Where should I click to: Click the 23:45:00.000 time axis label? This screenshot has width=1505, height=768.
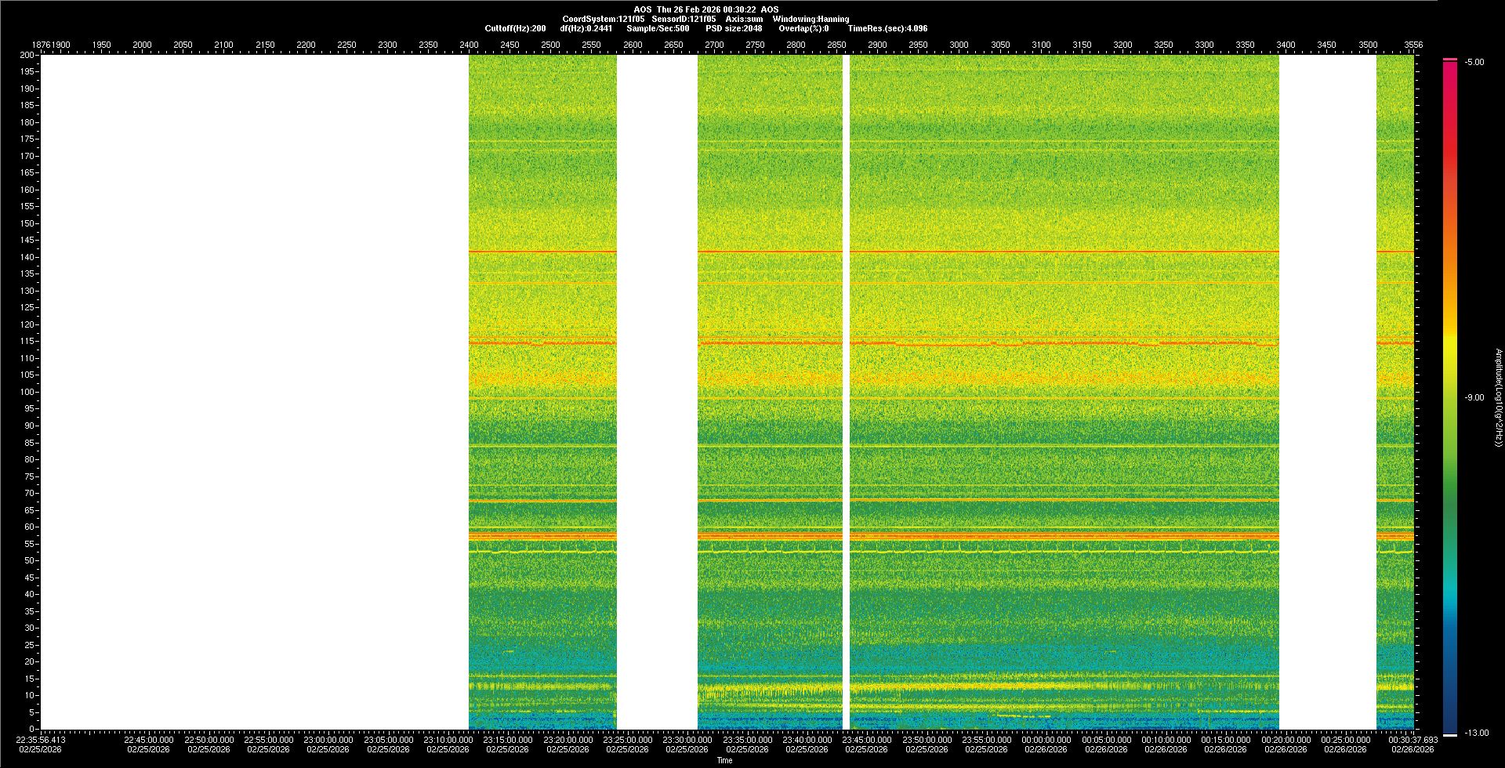(x=867, y=740)
